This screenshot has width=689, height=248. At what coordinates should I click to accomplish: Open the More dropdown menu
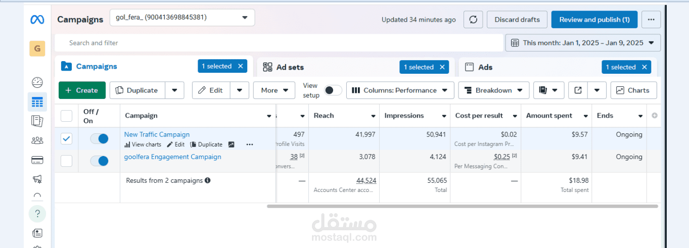(x=274, y=90)
